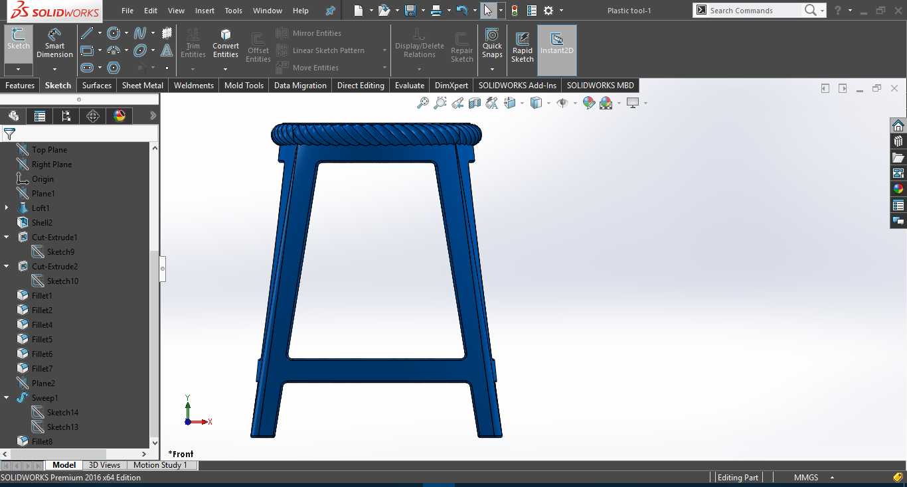Click the Display Style cube icon

[x=536, y=103]
